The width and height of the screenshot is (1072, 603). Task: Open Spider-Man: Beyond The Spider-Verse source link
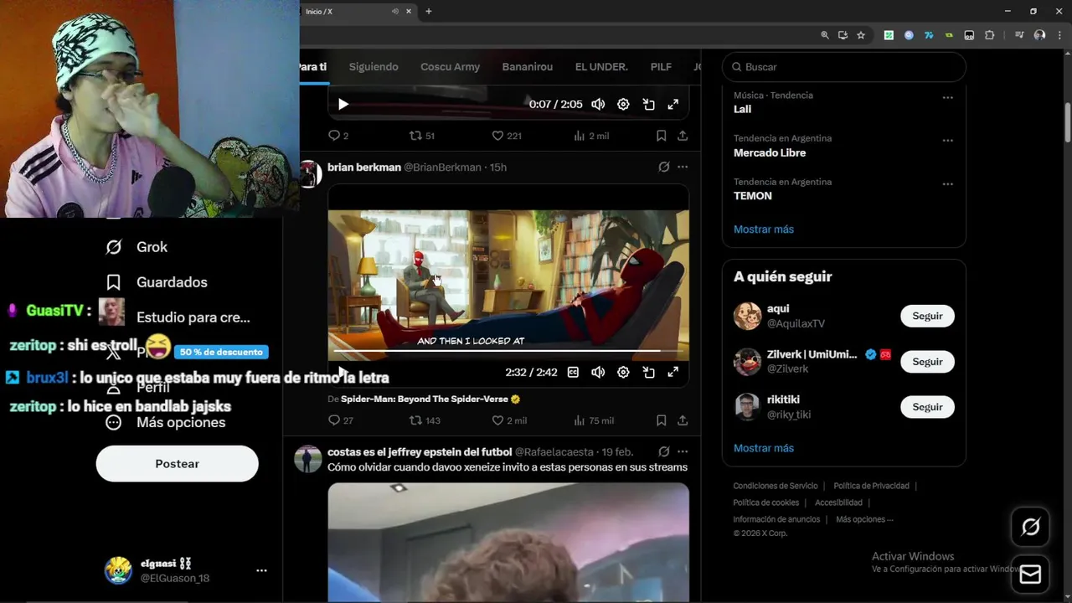[430, 399]
